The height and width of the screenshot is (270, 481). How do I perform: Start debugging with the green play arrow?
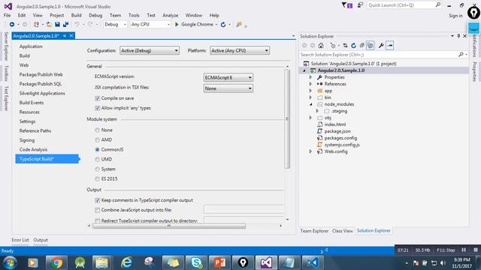(x=177, y=25)
